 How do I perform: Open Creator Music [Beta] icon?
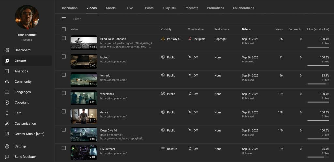7,134
